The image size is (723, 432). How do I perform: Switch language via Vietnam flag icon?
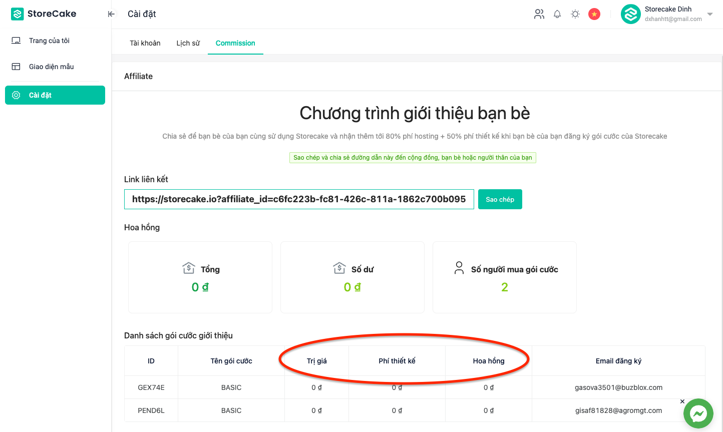[x=594, y=14]
